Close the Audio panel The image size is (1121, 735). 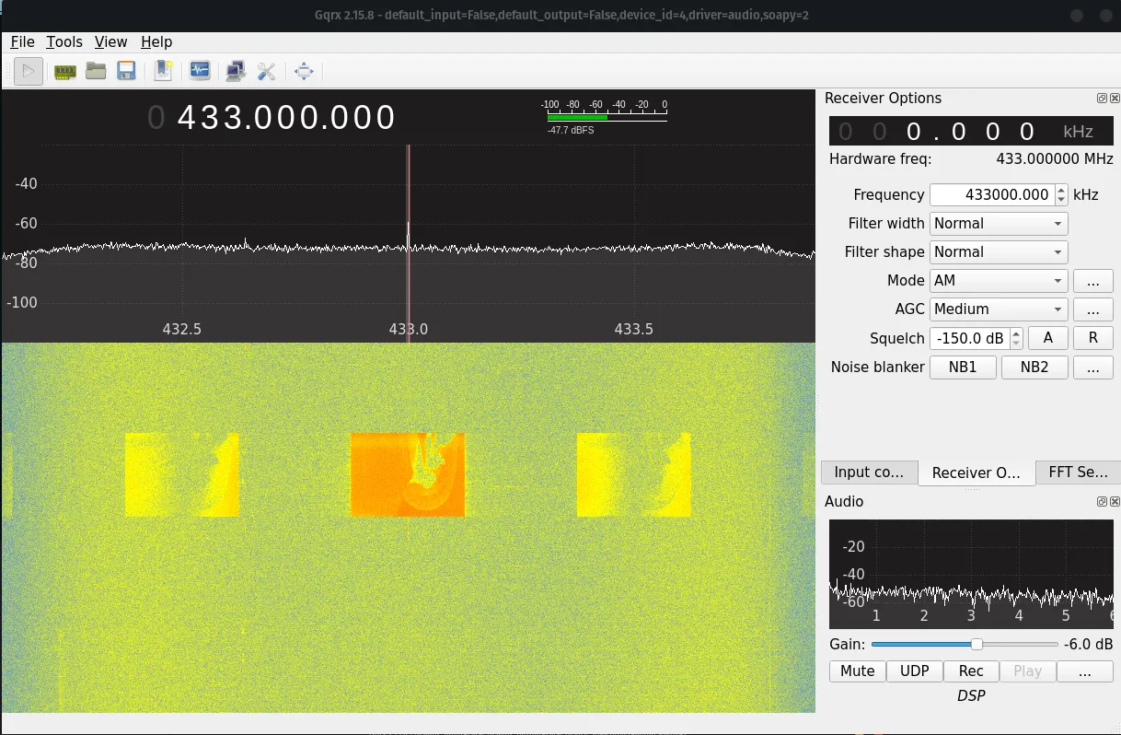(x=1115, y=502)
